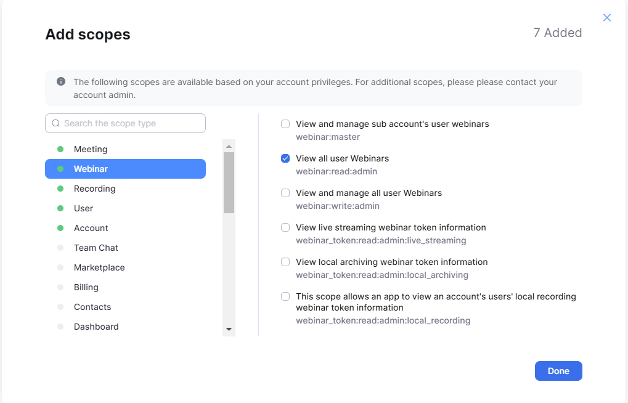Screen dimensions: 628x403
Task: Select the Marketplace scope category
Action: (x=99, y=267)
